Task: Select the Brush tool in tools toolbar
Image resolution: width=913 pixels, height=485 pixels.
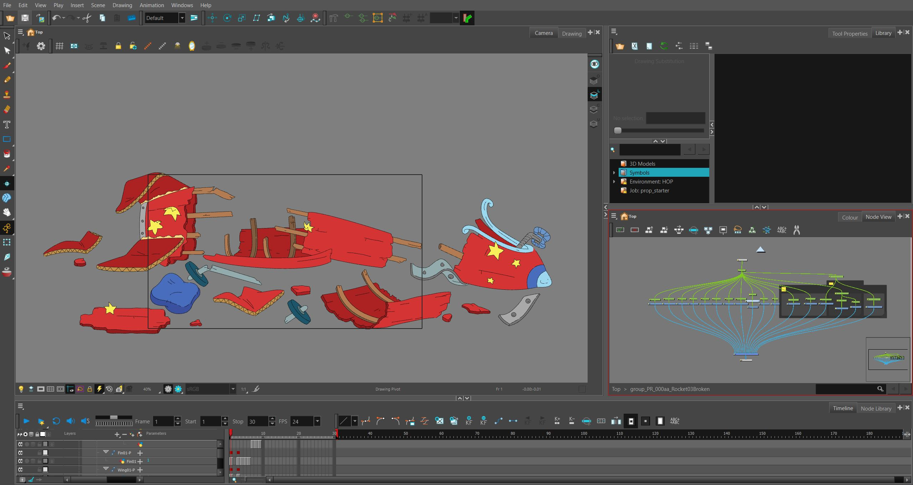Action: pyautogui.click(x=7, y=66)
